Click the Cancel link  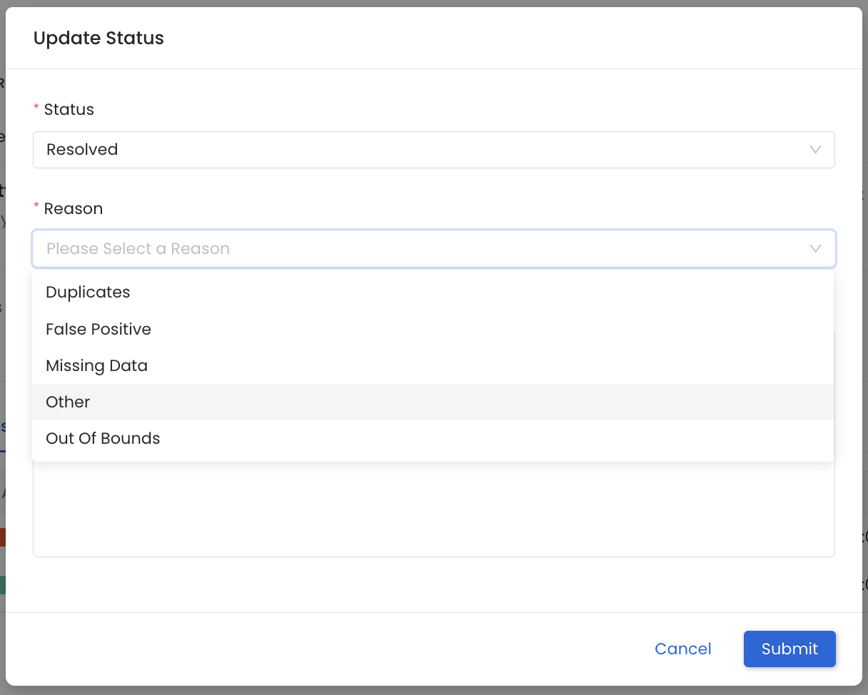tap(682, 649)
